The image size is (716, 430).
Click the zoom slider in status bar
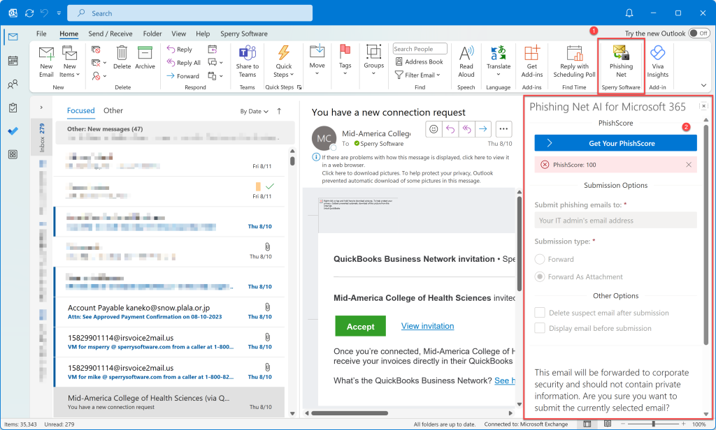click(653, 424)
